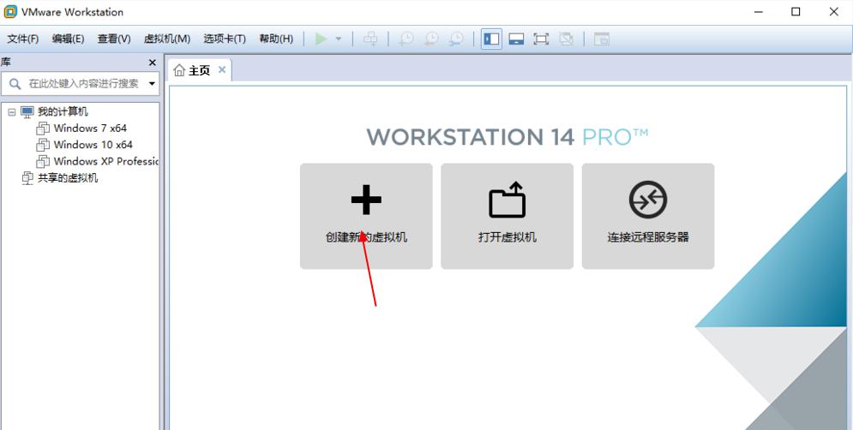Click the console view toolbar icon
The width and height of the screenshot is (853, 430).
(x=601, y=39)
